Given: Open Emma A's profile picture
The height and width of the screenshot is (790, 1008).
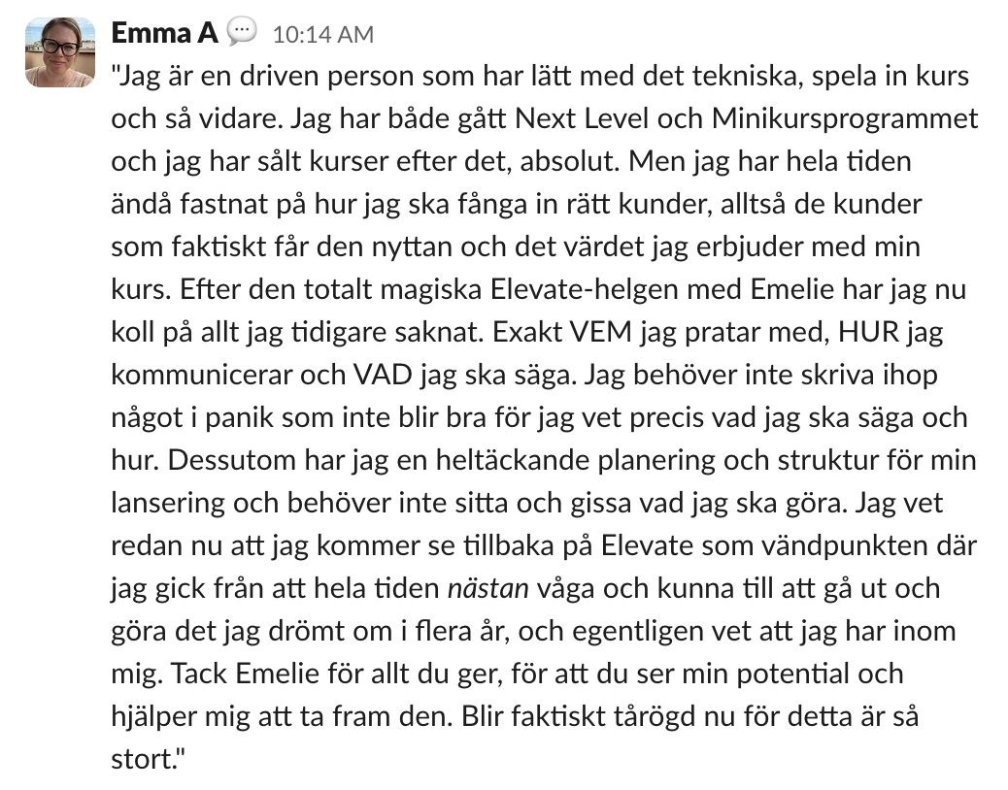Looking at the screenshot, I should click(60, 52).
